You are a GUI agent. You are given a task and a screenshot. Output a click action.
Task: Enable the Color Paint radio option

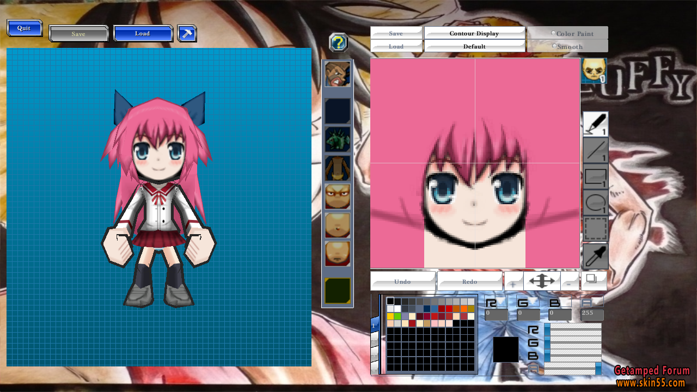click(554, 33)
